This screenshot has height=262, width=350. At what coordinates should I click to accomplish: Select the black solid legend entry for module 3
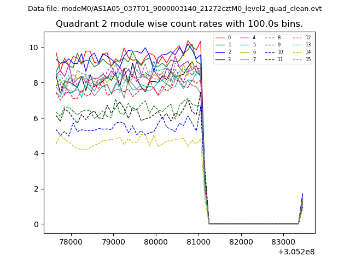click(x=220, y=59)
